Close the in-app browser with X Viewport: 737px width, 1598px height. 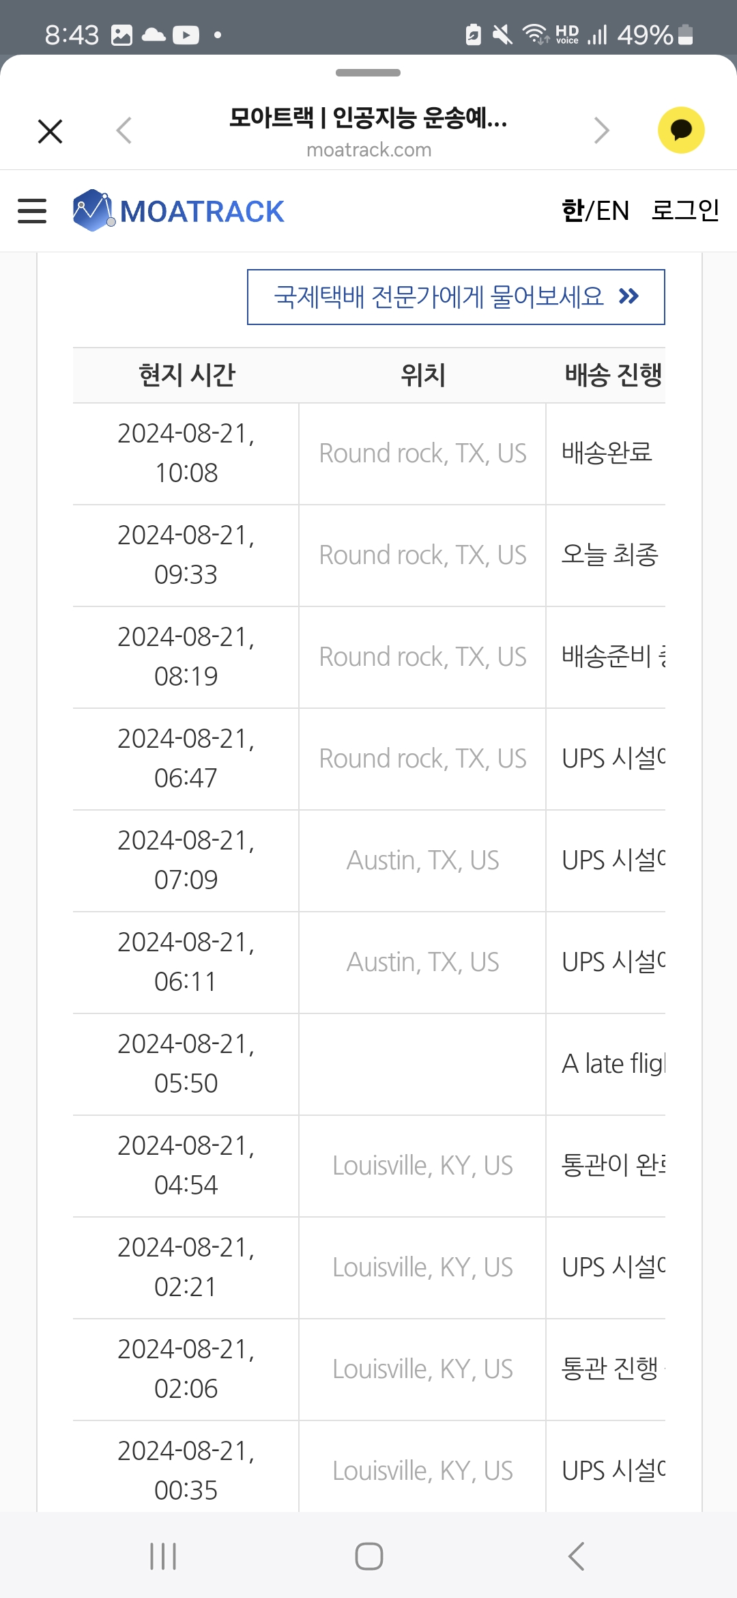point(50,131)
